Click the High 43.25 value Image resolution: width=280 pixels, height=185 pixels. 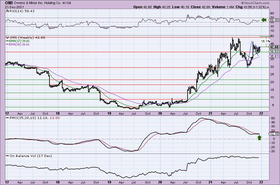161,7
